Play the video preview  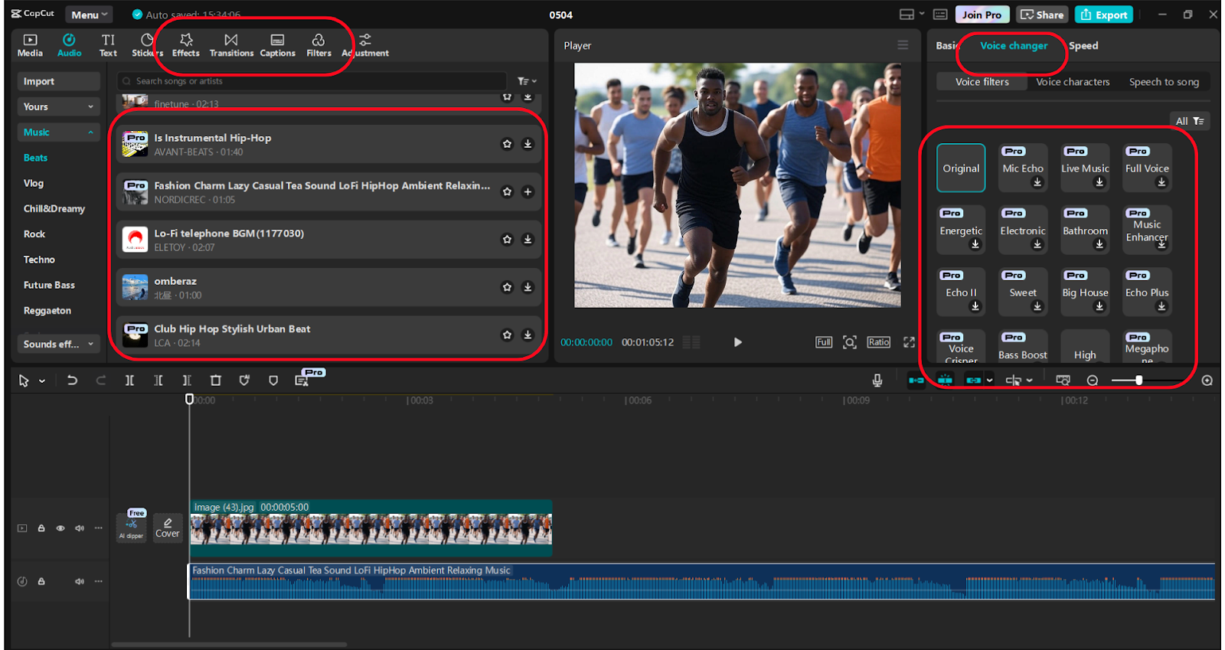click(x=737, y=342)
